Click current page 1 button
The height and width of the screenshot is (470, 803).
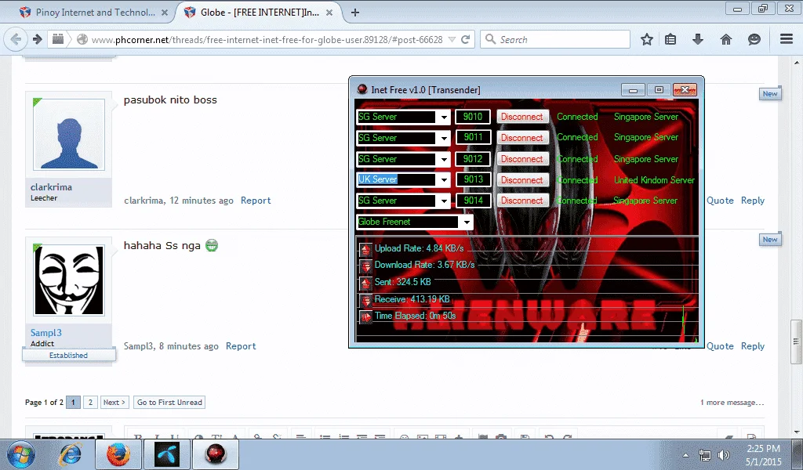point(73,402)
